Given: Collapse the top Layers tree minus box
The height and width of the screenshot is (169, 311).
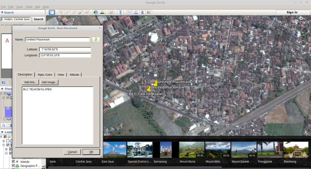Looking at the screenshot, I should tap(1, 137).
